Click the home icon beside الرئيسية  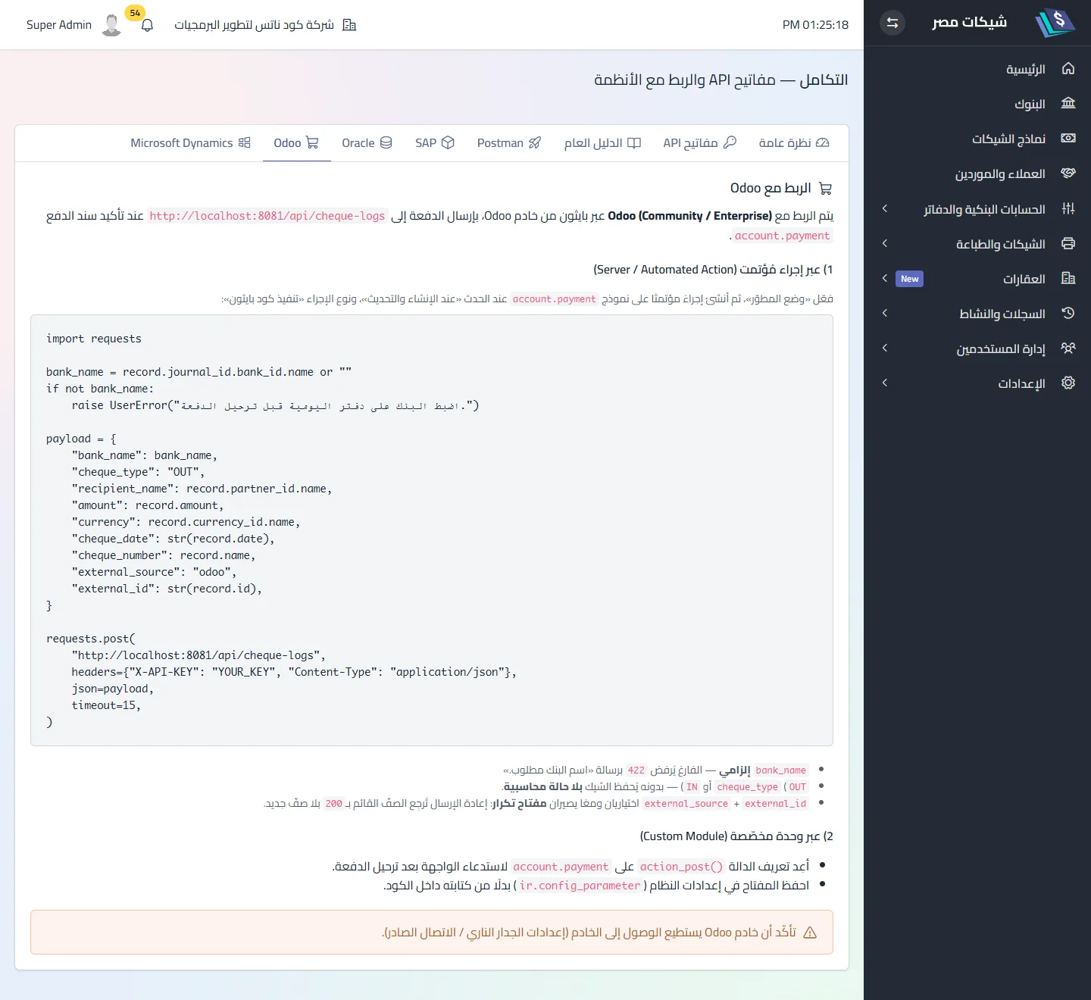coord(1068,69)
